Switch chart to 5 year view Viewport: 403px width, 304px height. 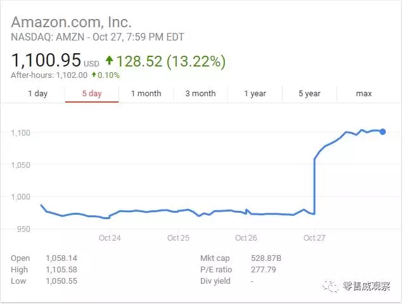point(309,94)
